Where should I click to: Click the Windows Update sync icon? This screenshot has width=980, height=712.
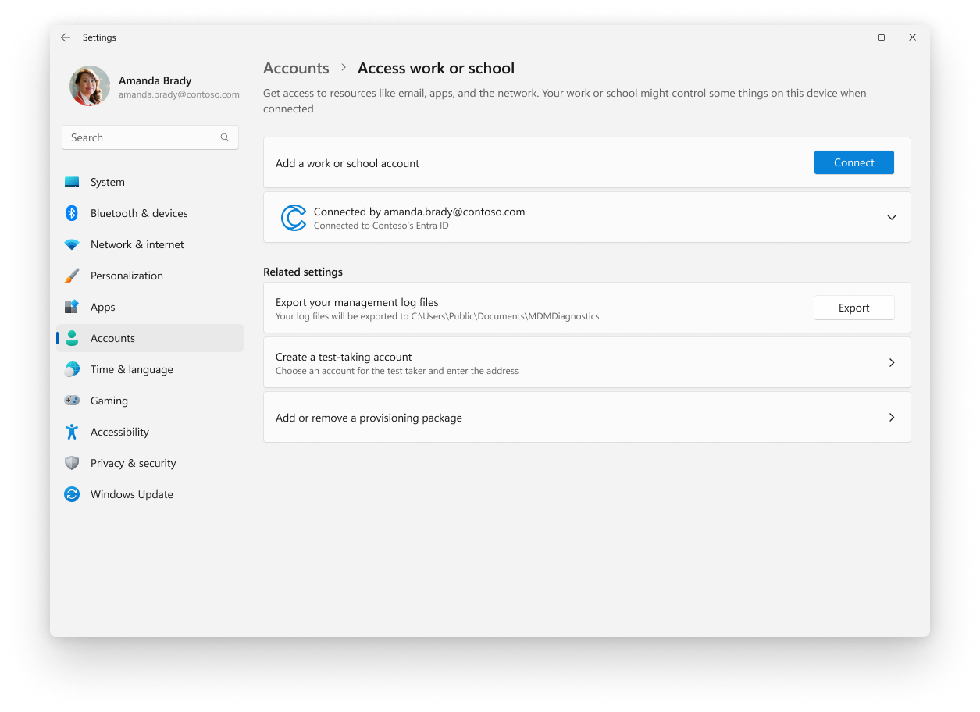click(72, 494)
